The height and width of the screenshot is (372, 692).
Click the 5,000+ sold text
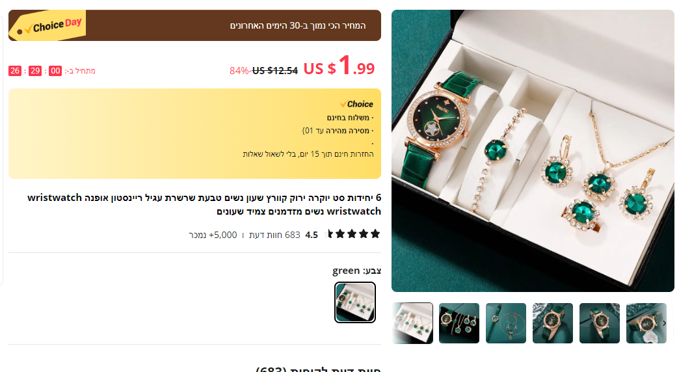(x=213, y=235)
